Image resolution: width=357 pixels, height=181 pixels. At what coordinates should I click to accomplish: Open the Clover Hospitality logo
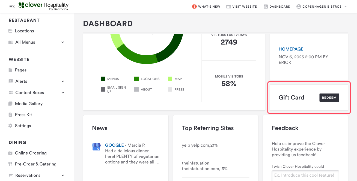pos(43,7)
